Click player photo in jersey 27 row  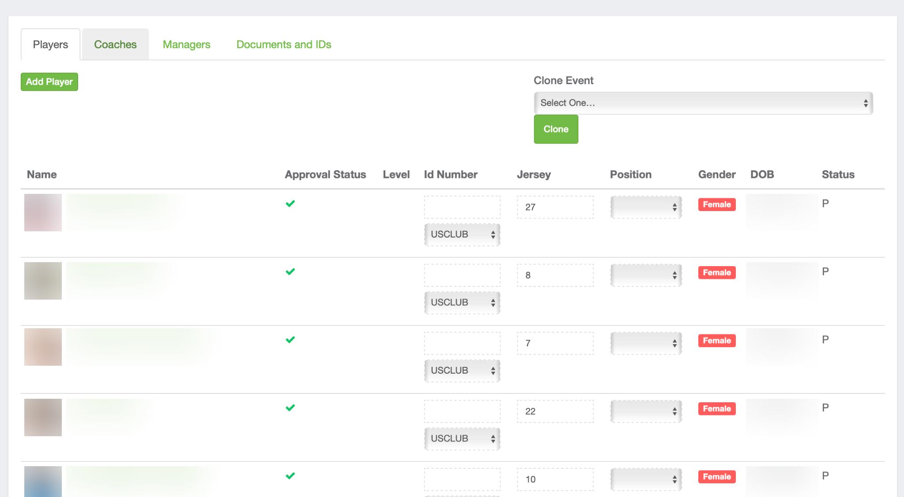click(43, 212)
